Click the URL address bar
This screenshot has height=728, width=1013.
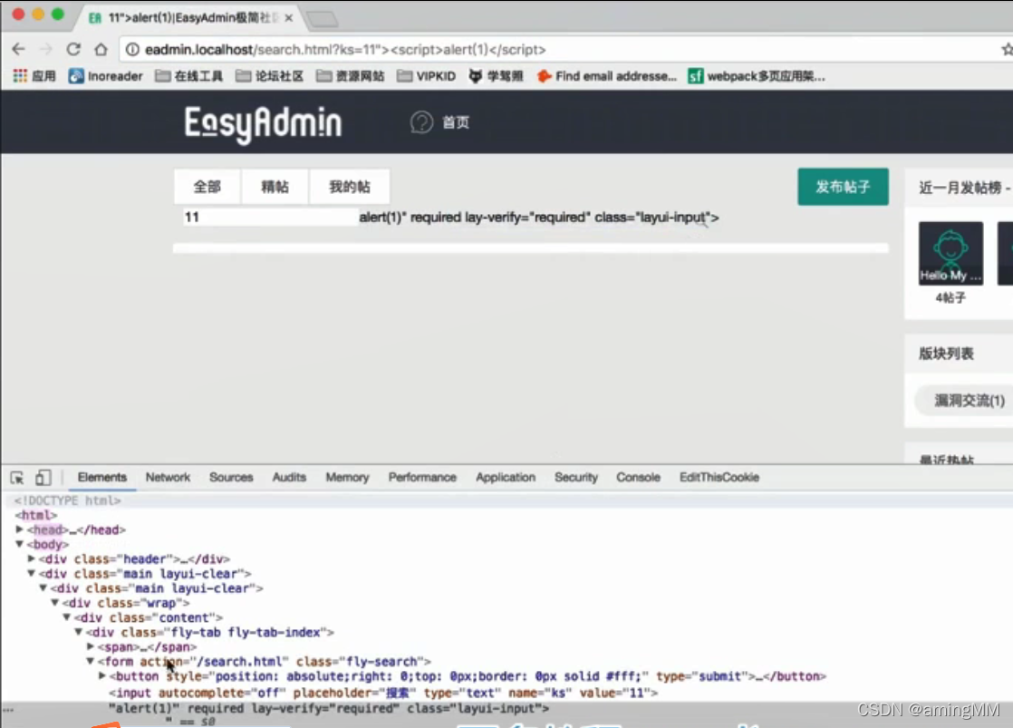click(x=555, y=50)
